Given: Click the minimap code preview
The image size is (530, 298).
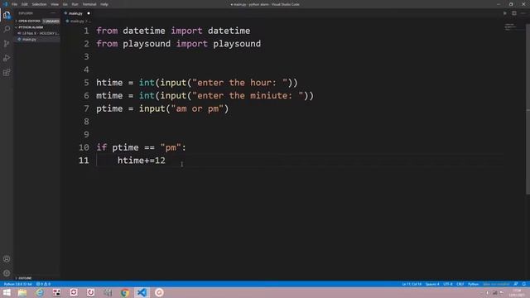Looking at the screenshot, I should pyautogui.click(x=510, y=27).
